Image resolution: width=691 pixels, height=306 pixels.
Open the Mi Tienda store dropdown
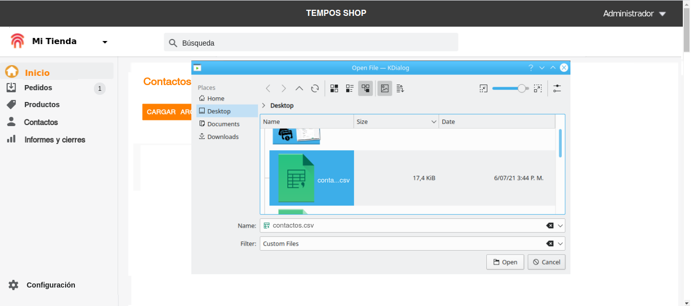point(105,42)
